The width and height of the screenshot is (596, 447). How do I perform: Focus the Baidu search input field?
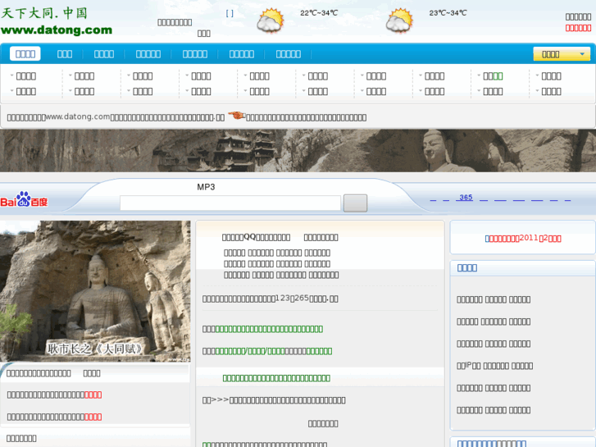pyautogui.click(x=230, y=203)
